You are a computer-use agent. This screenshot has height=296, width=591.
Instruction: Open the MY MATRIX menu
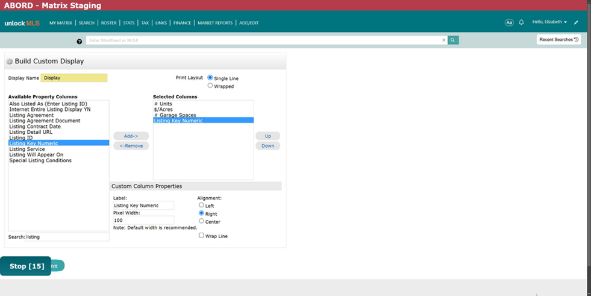pyautogui.click(x=61, y=23)
